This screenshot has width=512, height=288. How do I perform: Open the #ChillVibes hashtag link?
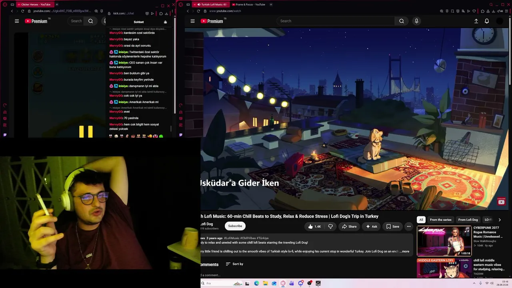[248, 238]
